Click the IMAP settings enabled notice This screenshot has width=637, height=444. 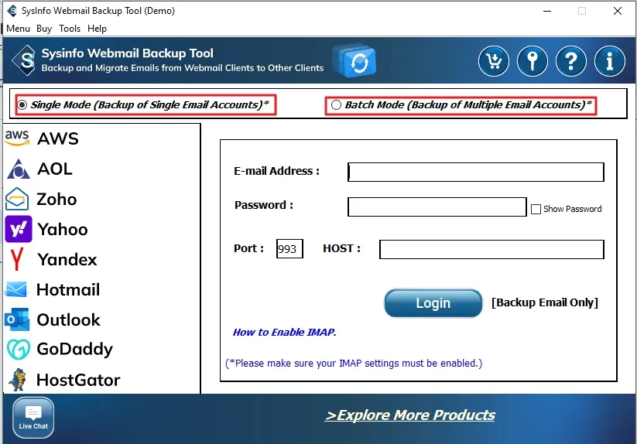(x=354, y=364)
